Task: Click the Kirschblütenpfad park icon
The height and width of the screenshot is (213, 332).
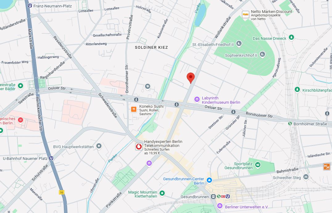Action: point(297,90)
